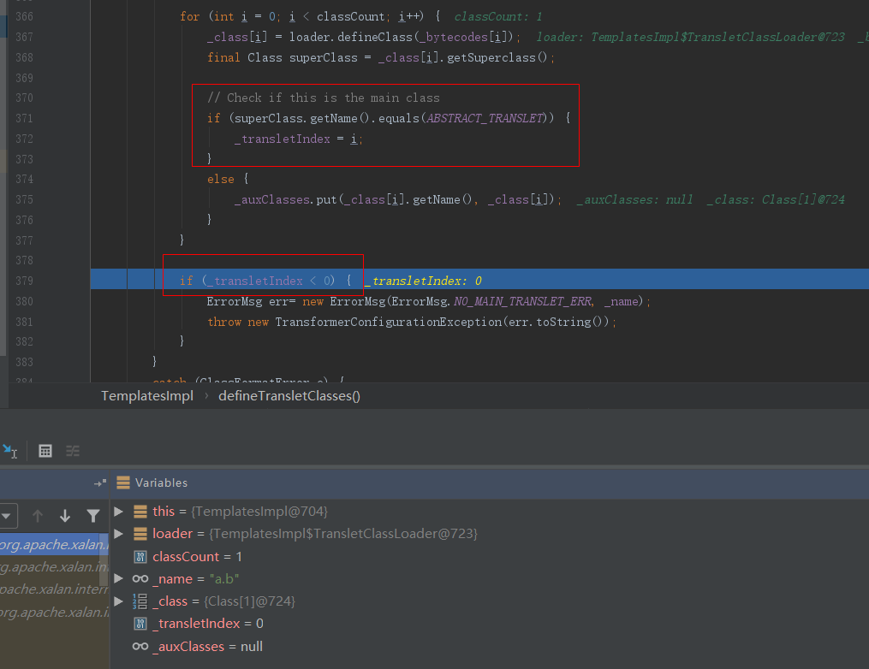Open the thread selector dropdown

(x=7, y=516)
